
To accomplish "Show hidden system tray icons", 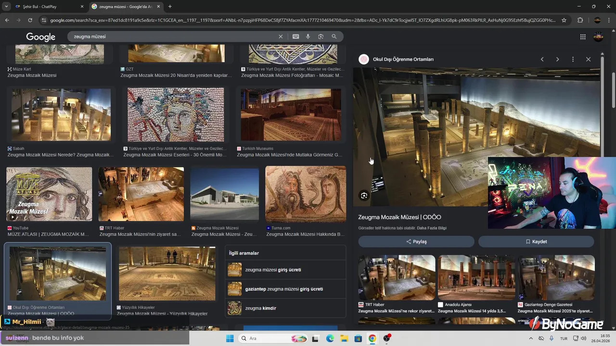I will click(x=531, y=338).
